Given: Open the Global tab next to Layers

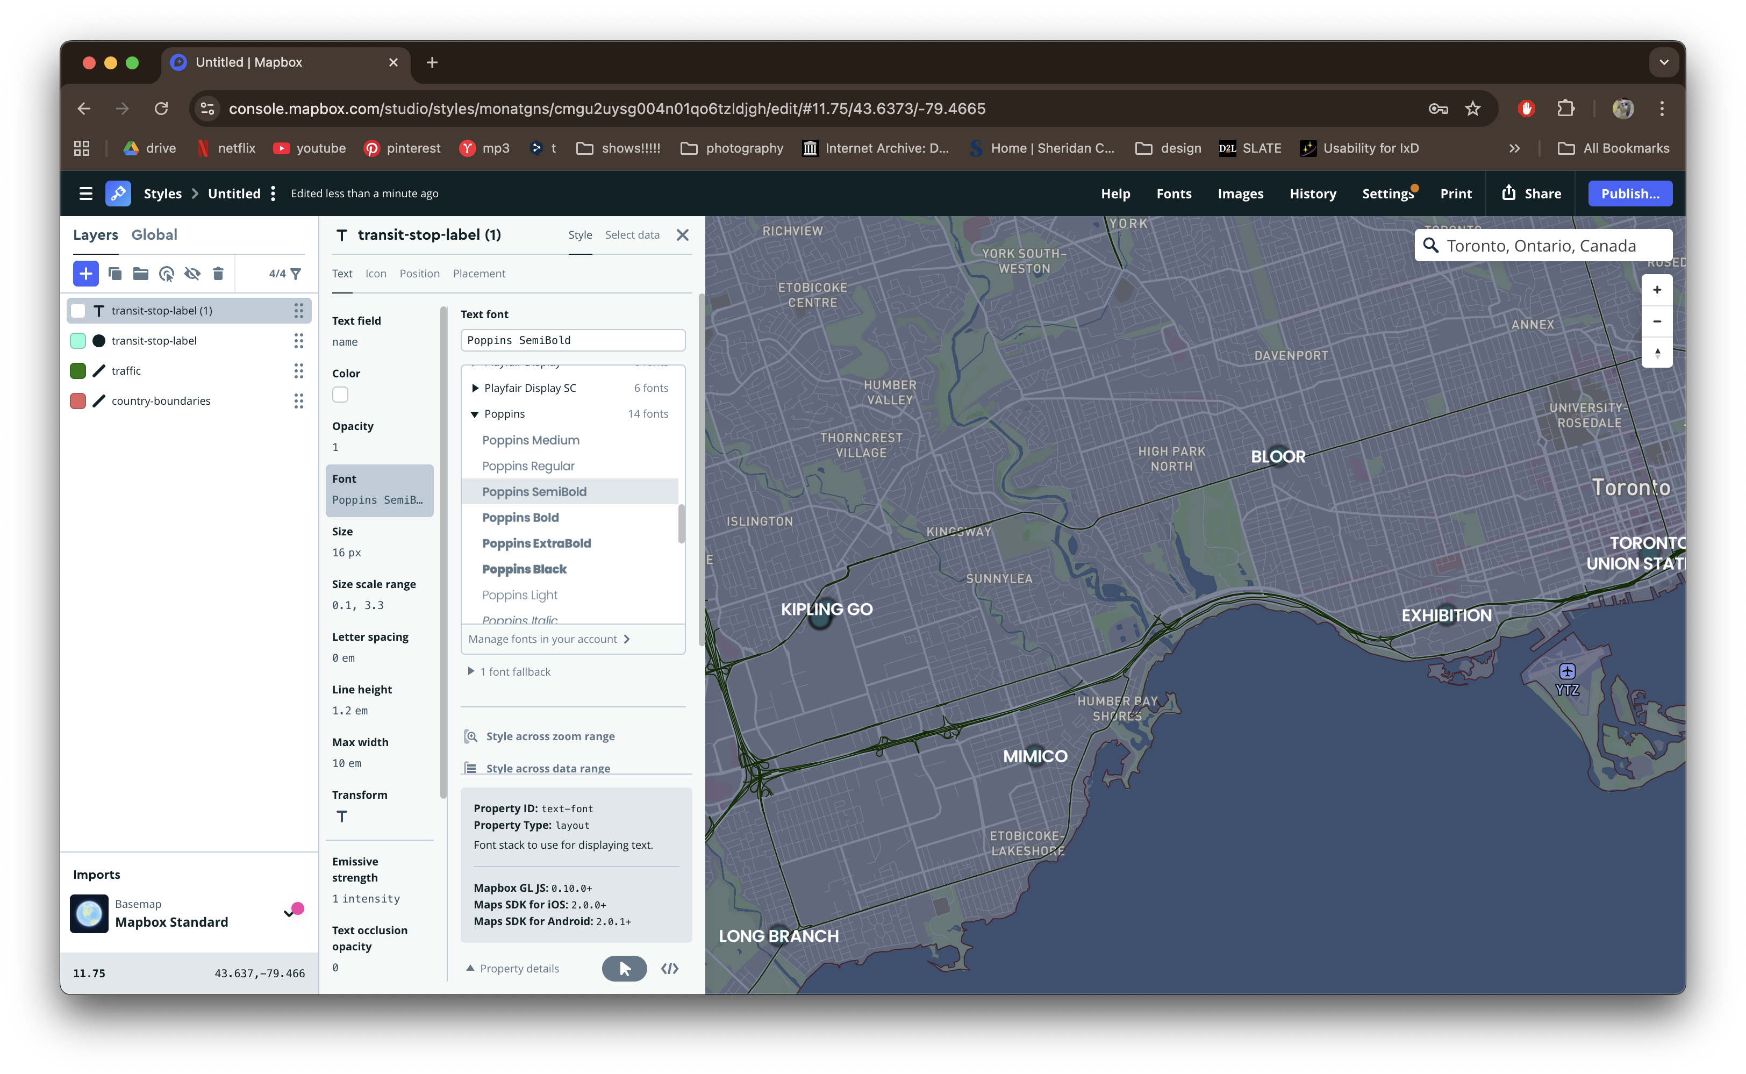Looking at the screenshot, I should pos(154,234).
